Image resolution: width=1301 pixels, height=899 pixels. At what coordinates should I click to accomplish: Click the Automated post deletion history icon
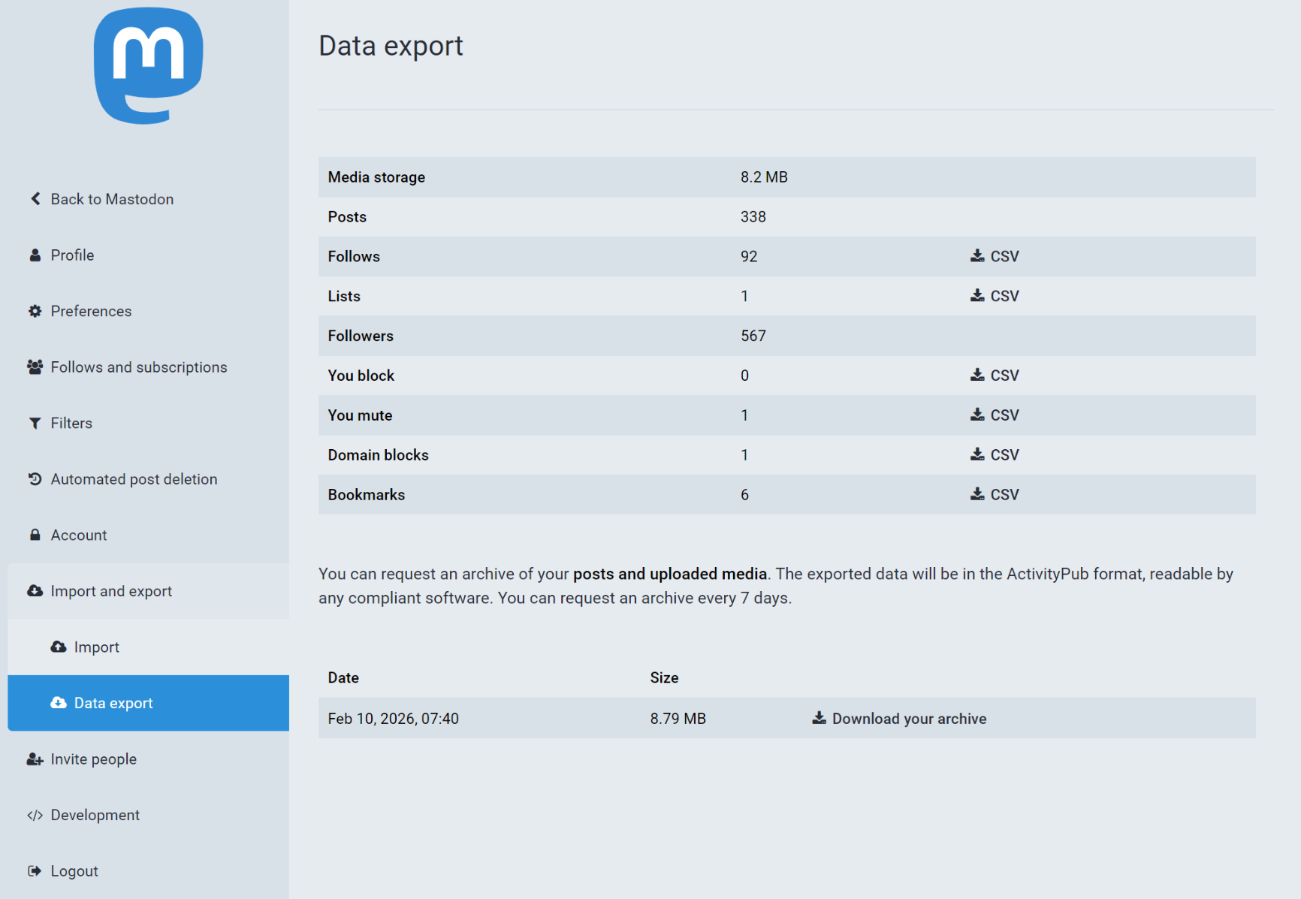point(35,479)
